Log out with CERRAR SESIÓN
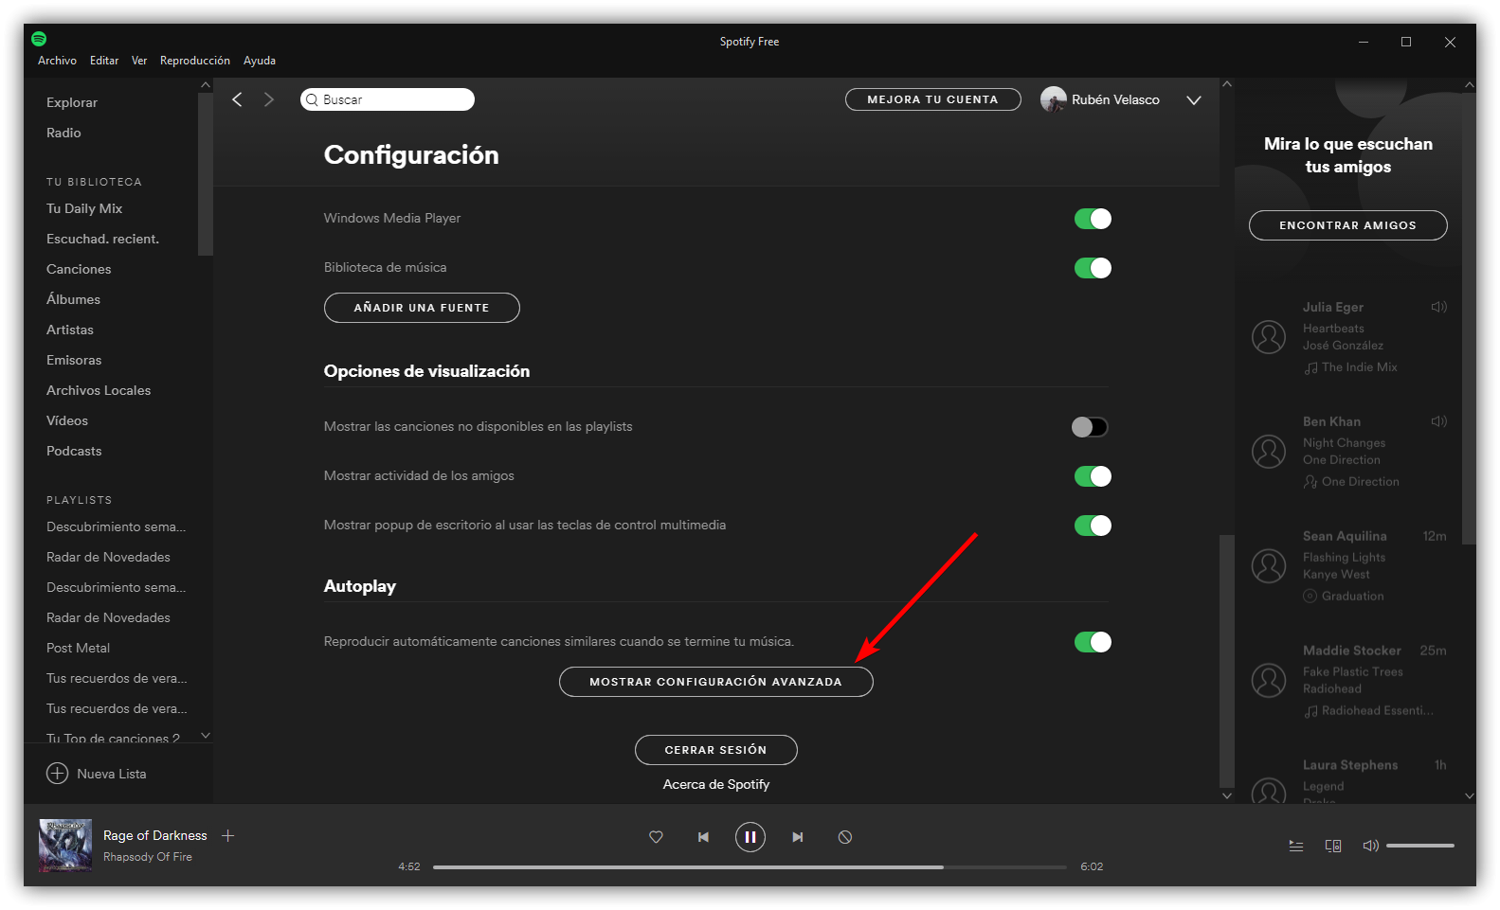The width and height of the screenshot is (1500, 910). point(715,750)
